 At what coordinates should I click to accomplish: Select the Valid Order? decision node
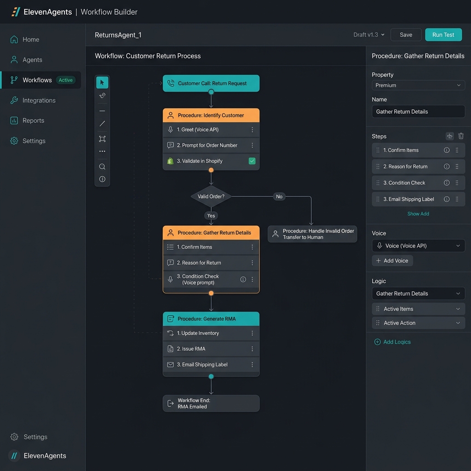(x=211, y=196)
